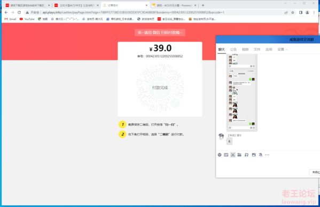320x207 pixels.
Task: Click the 关闭 button in chat window
Action: tap(315, 172)
